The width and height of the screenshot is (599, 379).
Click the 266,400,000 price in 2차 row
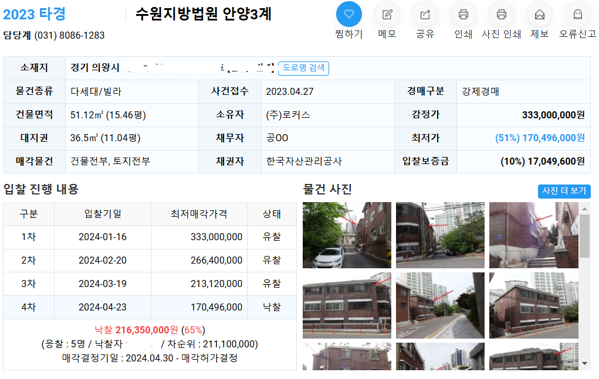(216, 261)
